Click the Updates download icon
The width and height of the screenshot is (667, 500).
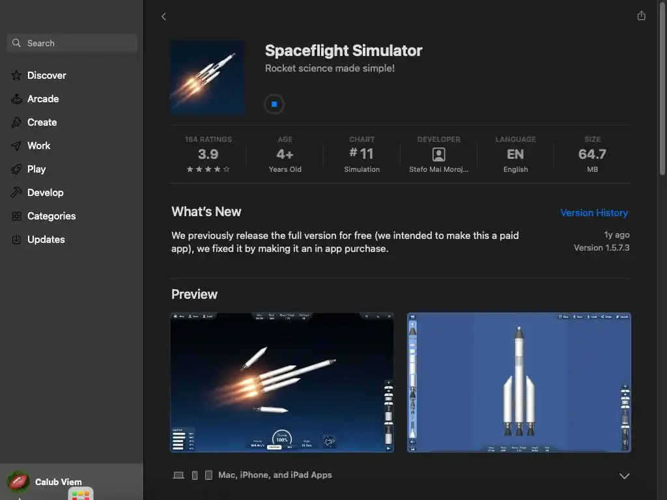(x=16, y=240)
